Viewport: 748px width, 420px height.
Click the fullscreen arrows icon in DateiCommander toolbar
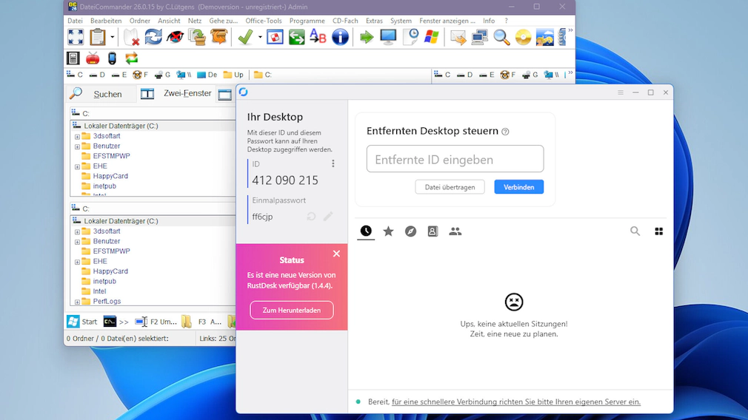point(76,37)
